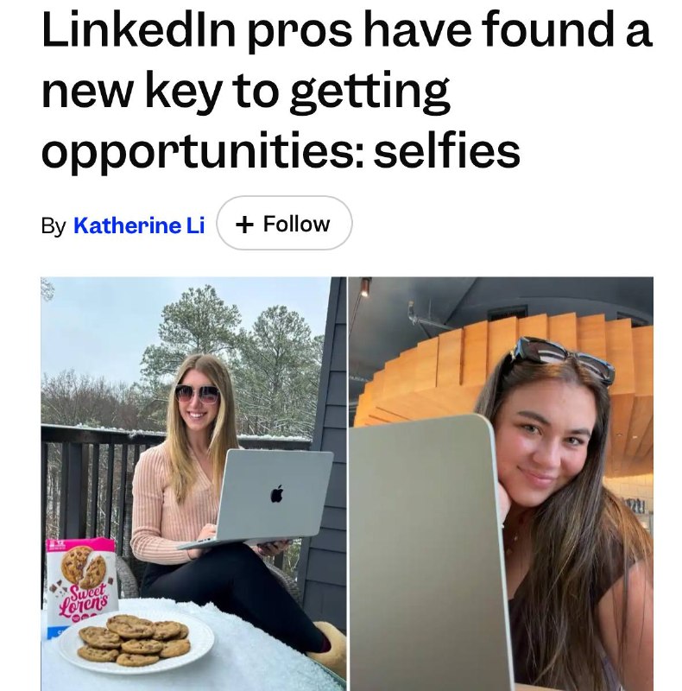Click the black balcony railing in left photo
Viewport: 682px width, 691px height.
pos(88,485)
